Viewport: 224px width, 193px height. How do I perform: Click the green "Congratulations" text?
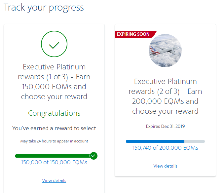(x=54, y=113)
